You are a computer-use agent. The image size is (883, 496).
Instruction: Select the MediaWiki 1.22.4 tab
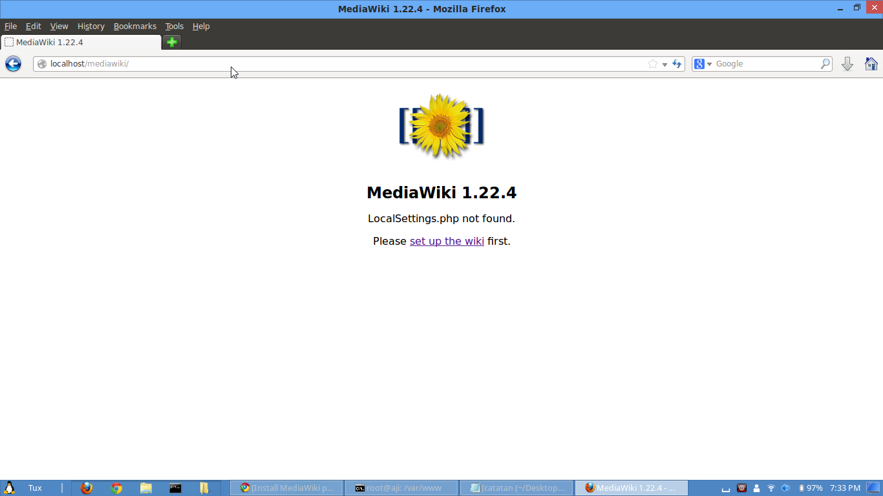coord(80,42)
